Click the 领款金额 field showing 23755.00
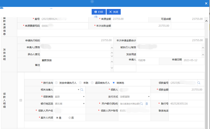The image size is (210, 129). (x=186, y=90)
